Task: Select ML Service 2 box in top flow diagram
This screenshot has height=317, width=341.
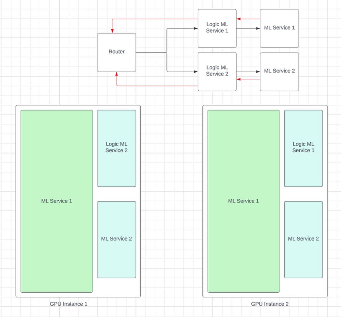Action: [280, 72]
